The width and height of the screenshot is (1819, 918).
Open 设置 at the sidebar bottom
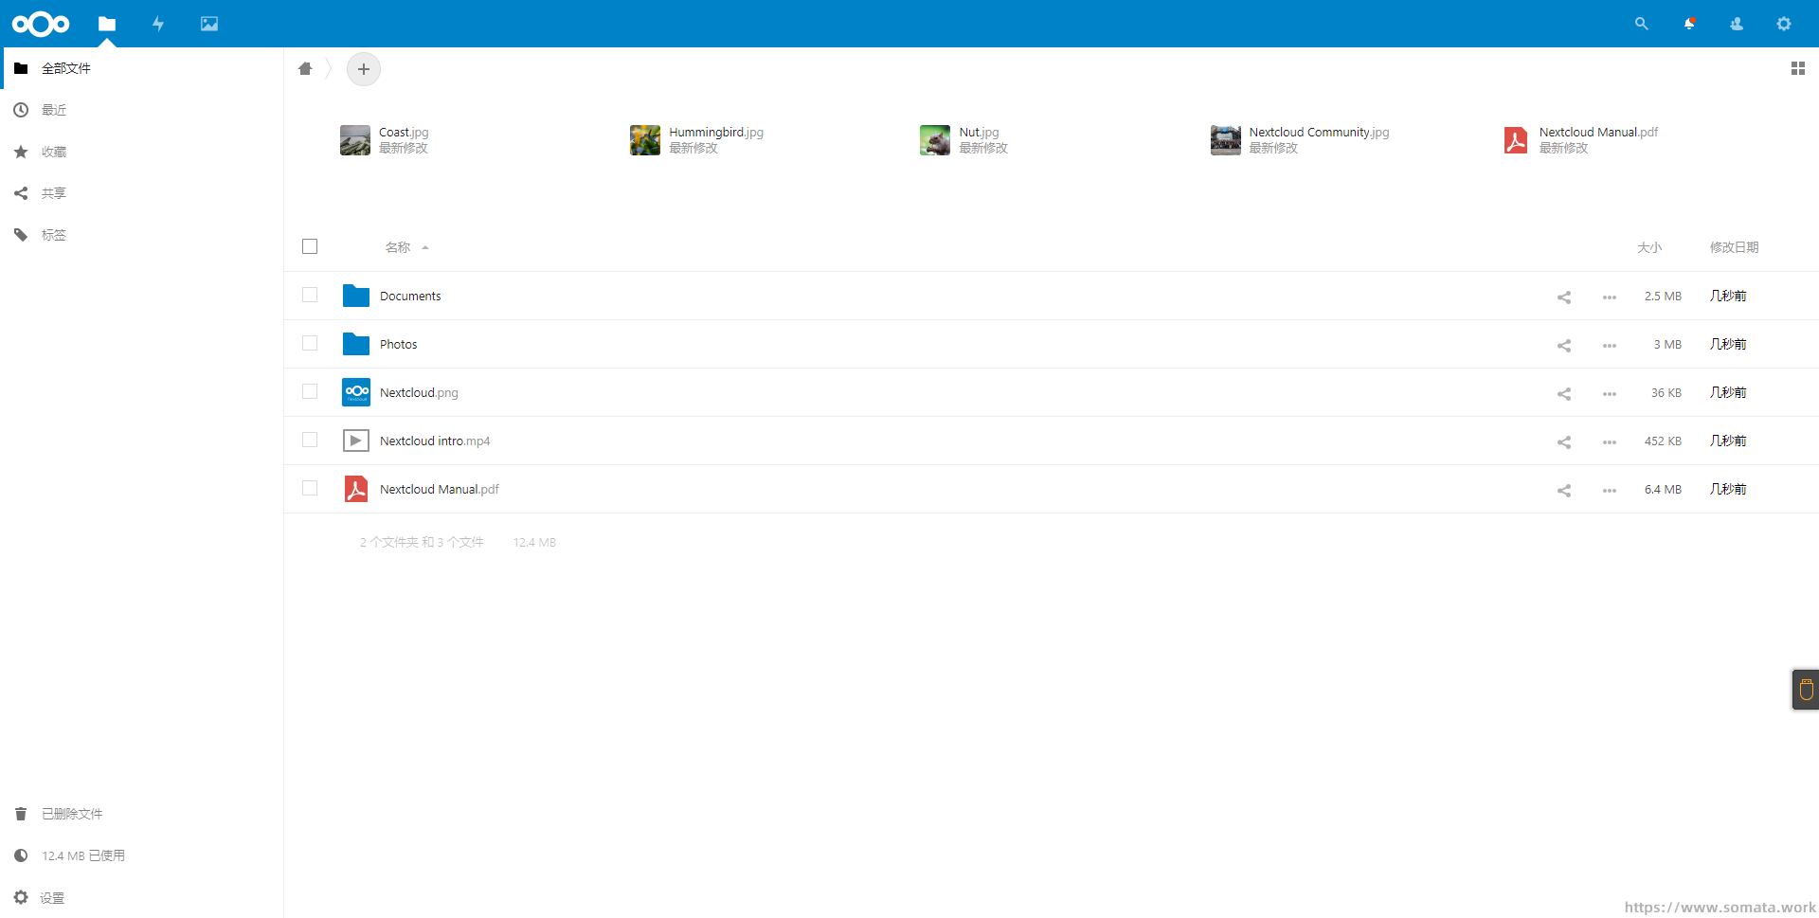(142, 897)
